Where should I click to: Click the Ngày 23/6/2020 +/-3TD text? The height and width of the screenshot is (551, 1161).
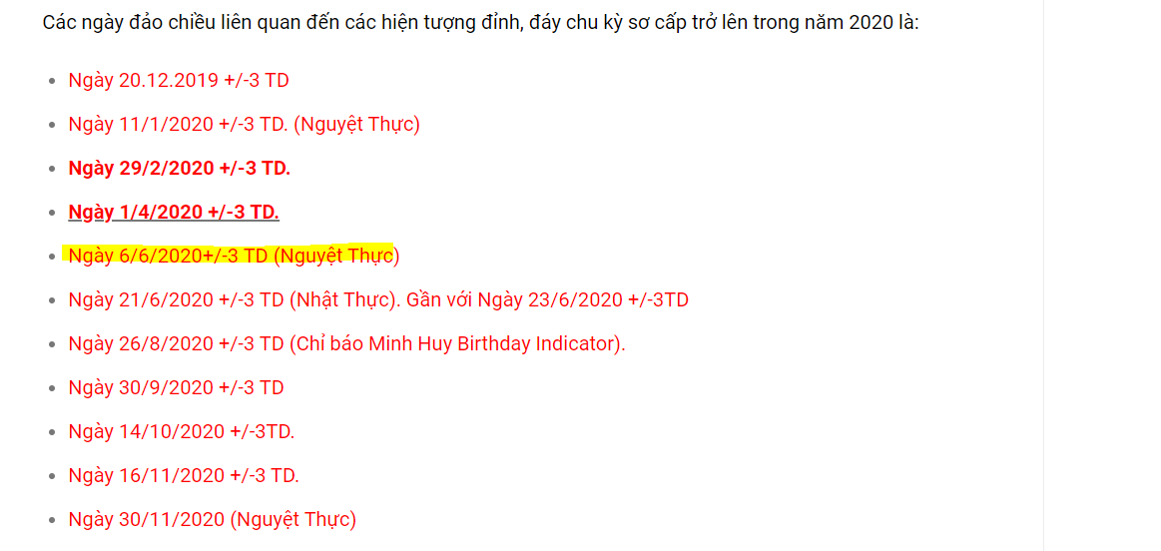(583, 300)
